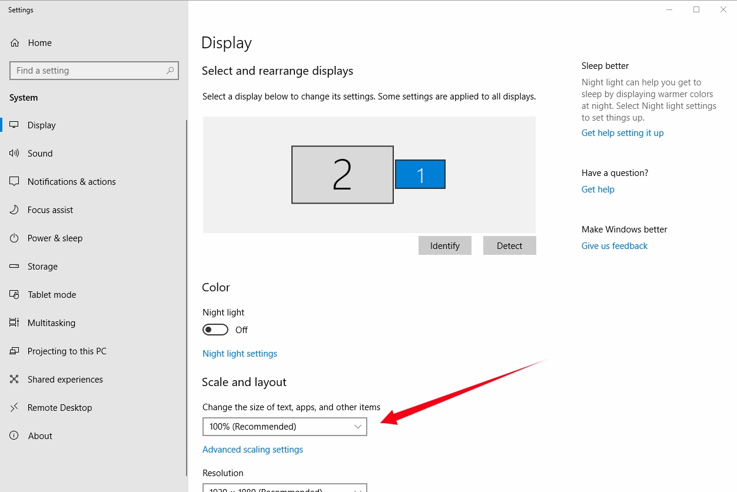Click the Find a setting search box
Image resolution: width=737 pixels, height=492 pixels.
pos(94,71)
